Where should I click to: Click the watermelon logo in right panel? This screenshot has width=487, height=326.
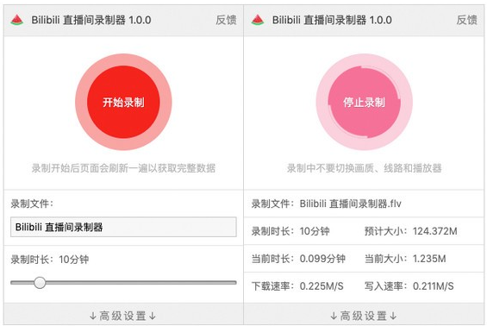[258, 20]
